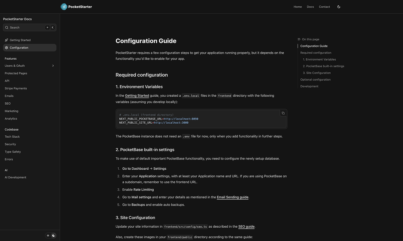Open Users & OAuth sidebar item

click(15, 66)
